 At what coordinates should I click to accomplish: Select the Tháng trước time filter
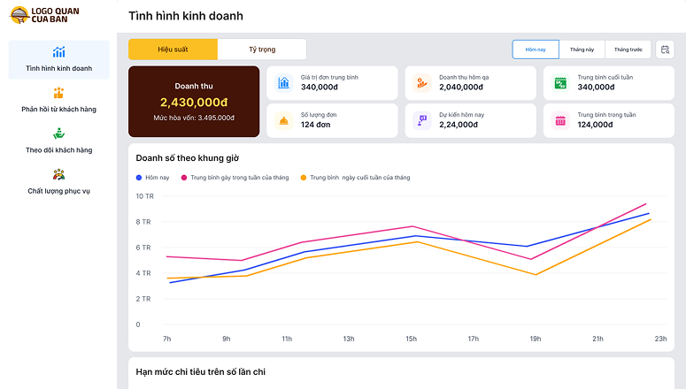click(x=628, y=50)
